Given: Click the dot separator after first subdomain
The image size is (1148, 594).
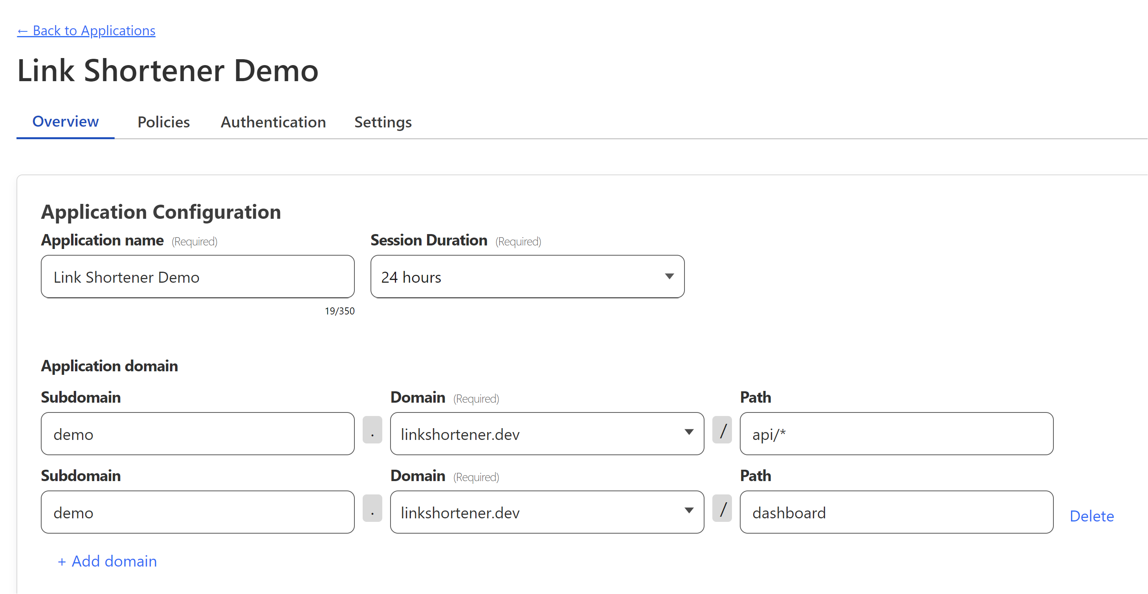Looking at the screenshot, I should pyautogui.click(x=372, y=430).
